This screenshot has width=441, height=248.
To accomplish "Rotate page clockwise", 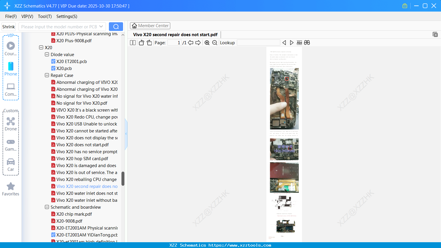I will tap(149, 43).
